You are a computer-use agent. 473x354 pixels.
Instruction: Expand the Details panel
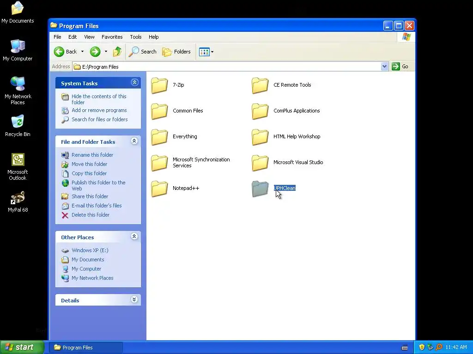(x=134, y=300)
